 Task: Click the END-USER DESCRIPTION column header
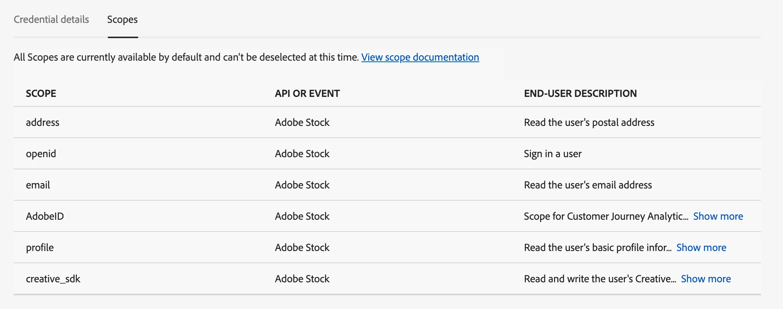(580, 93)
